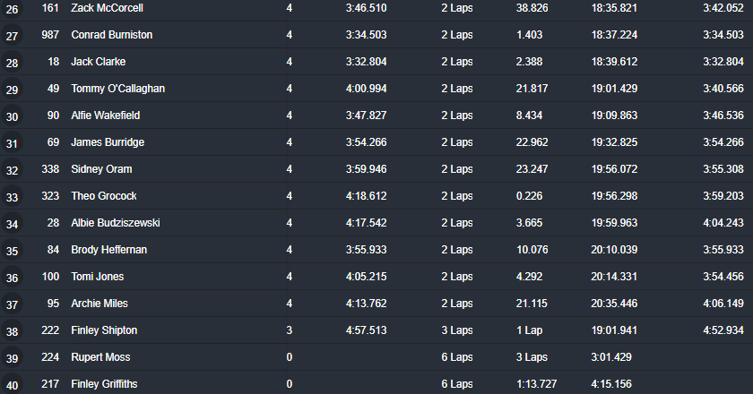Click position badge 27
This screenshot has width=753, height=394.
(x=12, y=37)
